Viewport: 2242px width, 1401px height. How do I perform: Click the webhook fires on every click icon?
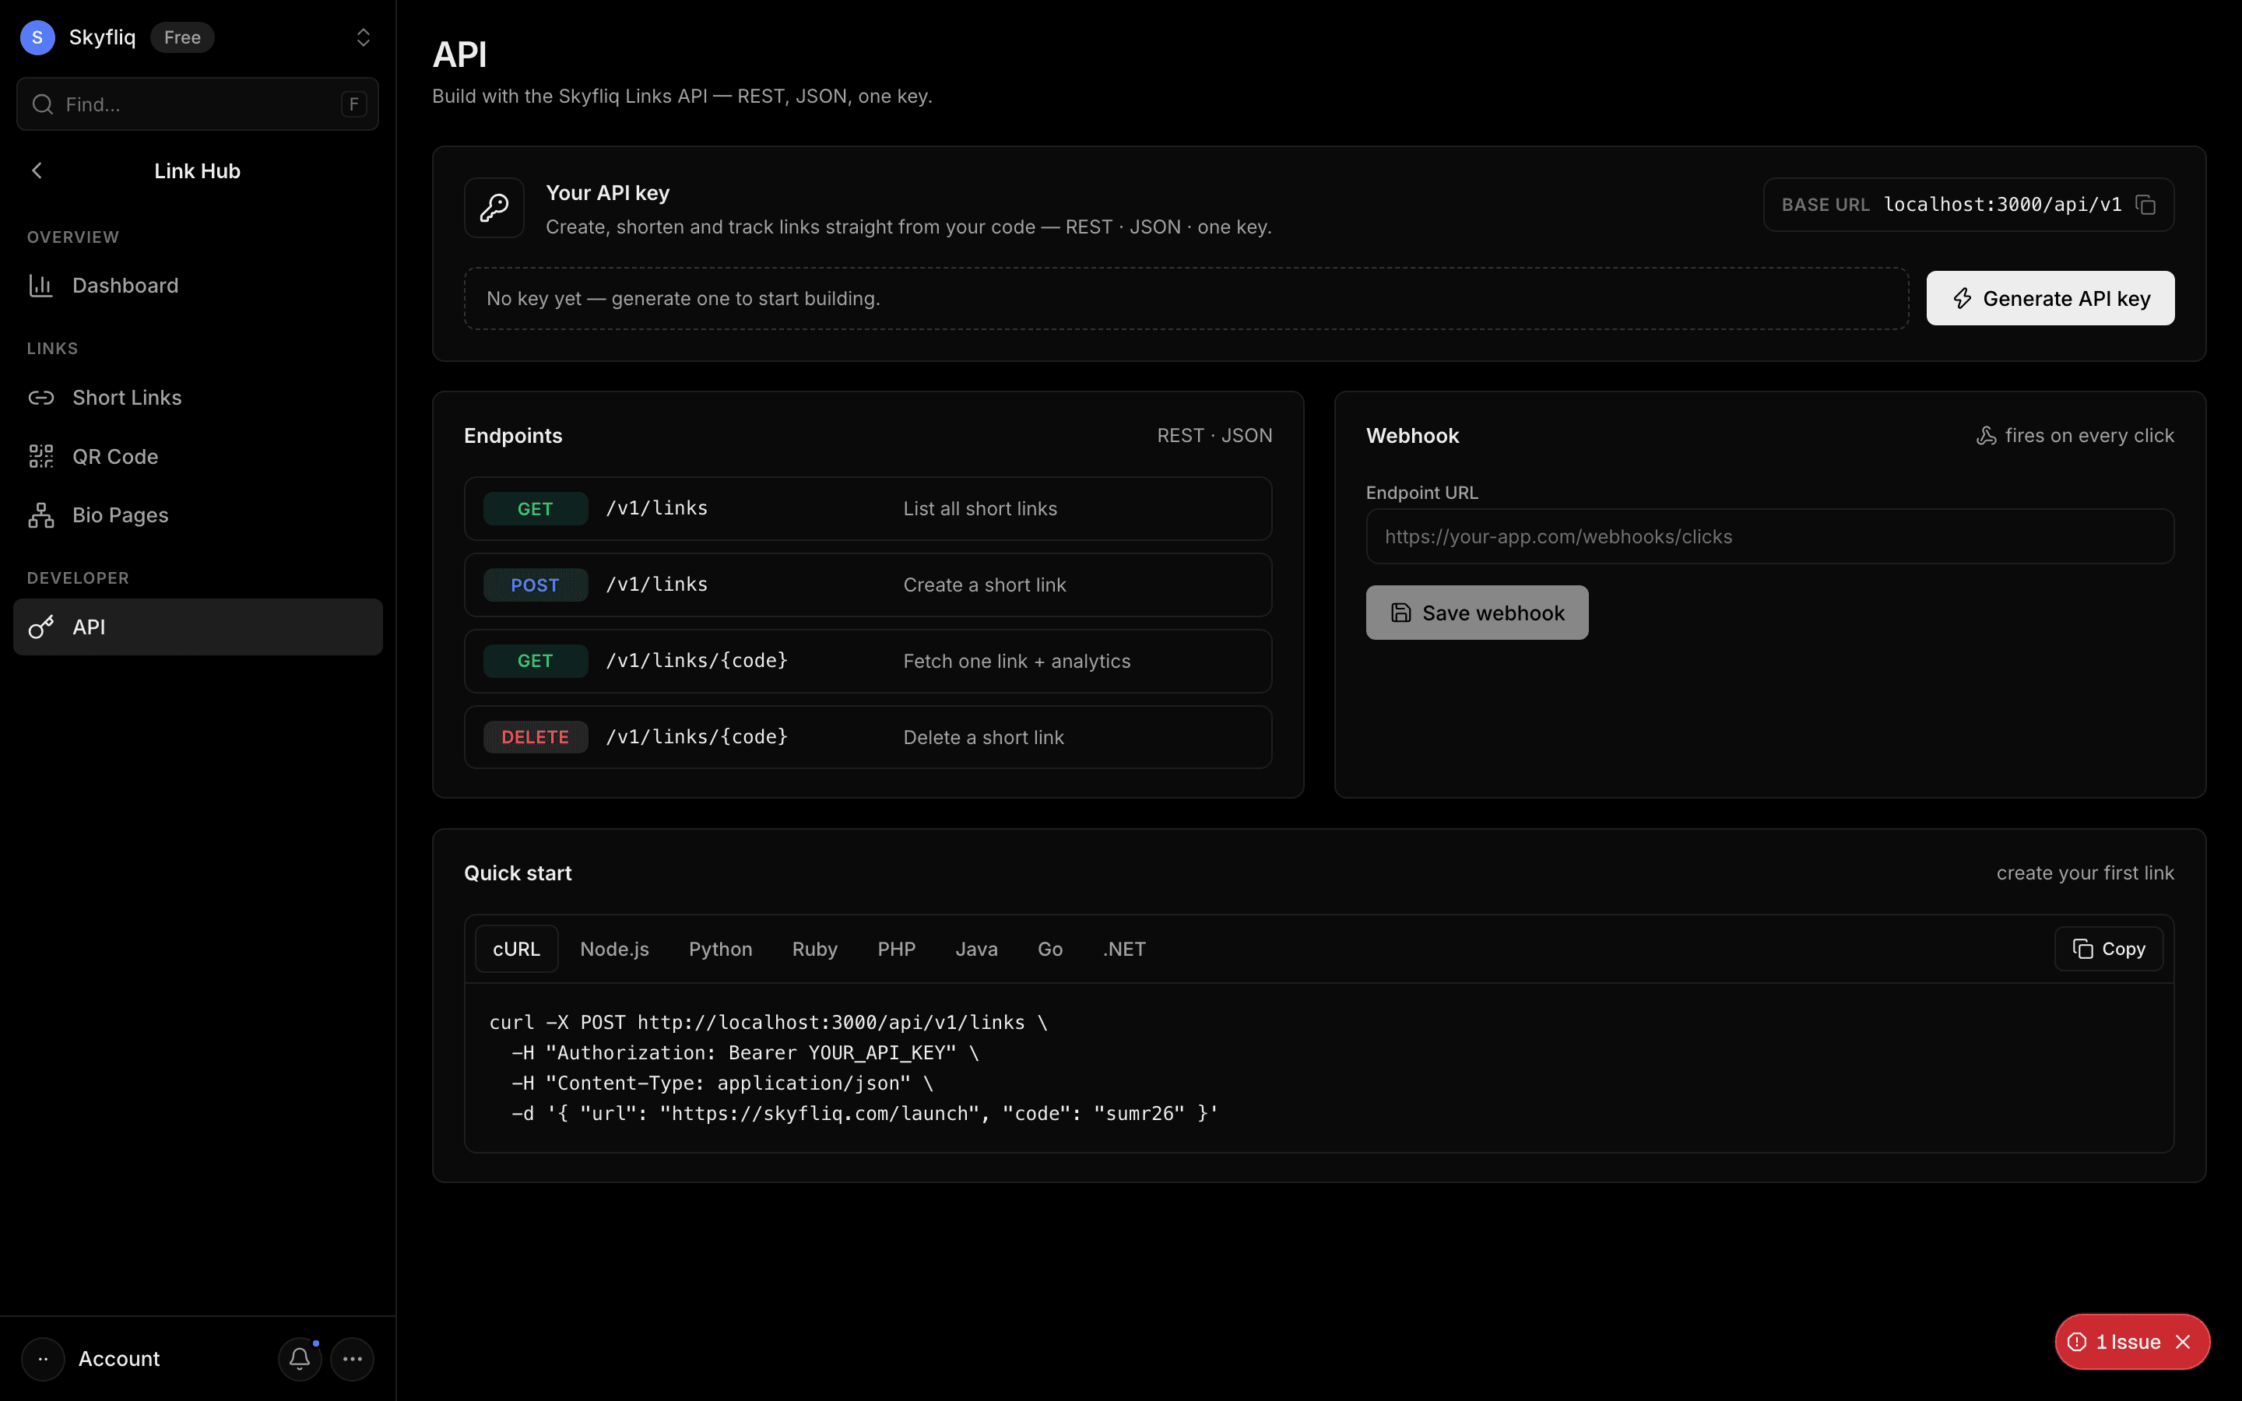(x=1987, y=436)
